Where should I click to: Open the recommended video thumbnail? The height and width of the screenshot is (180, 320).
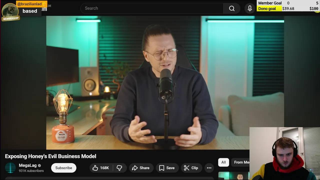click(x=234, y=176)
